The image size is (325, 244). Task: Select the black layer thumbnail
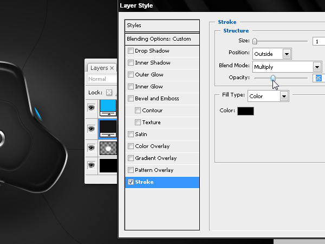108,165
